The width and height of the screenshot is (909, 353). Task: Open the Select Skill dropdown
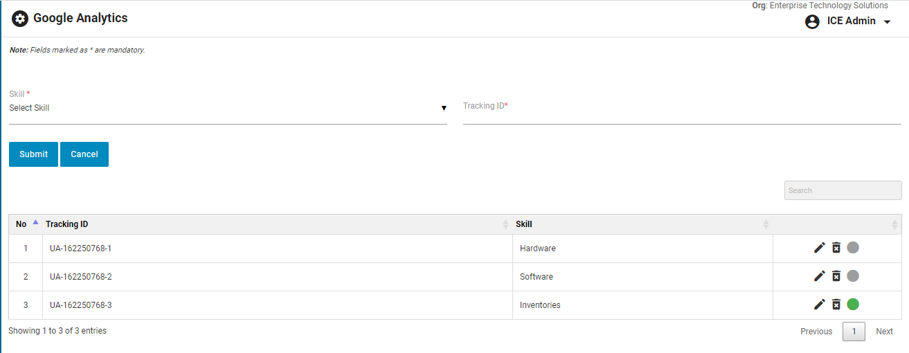[227, 108]
